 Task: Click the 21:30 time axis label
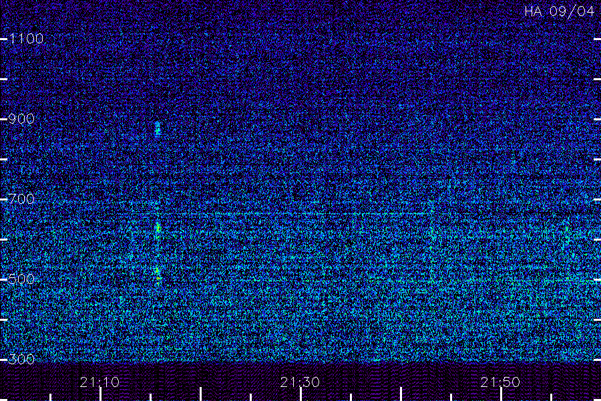pos(300,382)
